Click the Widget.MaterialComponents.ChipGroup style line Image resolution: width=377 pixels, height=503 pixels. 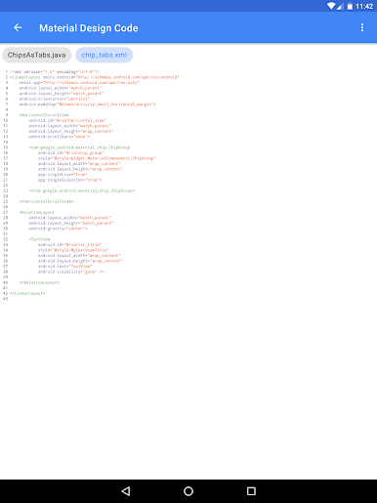pos(97,158)
